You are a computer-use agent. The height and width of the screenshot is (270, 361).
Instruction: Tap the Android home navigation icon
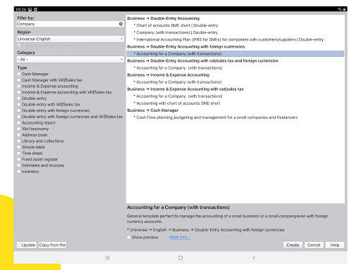pos(180,258)
